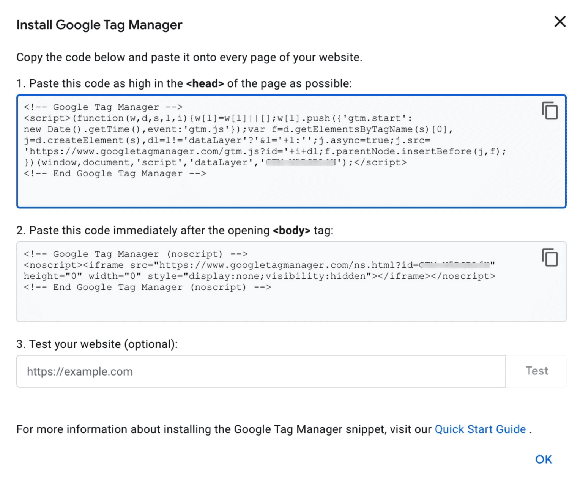Click the https://example.com URL field
This screenshot has width=583, height=478.
coord(261,371)
